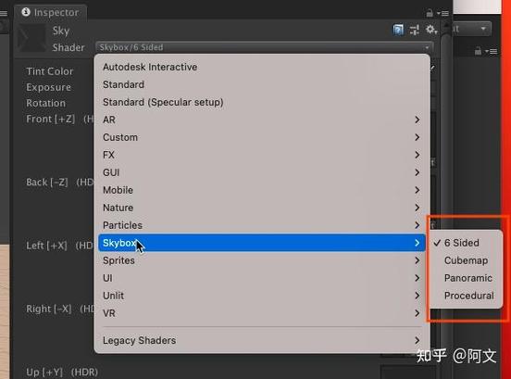Open the Sprites shader submenu

262,260
